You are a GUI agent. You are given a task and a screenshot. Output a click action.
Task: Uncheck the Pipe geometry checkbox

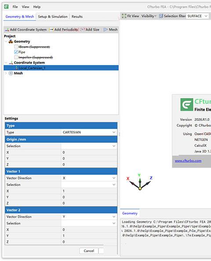pyautogui.click(x=16, y=52)
